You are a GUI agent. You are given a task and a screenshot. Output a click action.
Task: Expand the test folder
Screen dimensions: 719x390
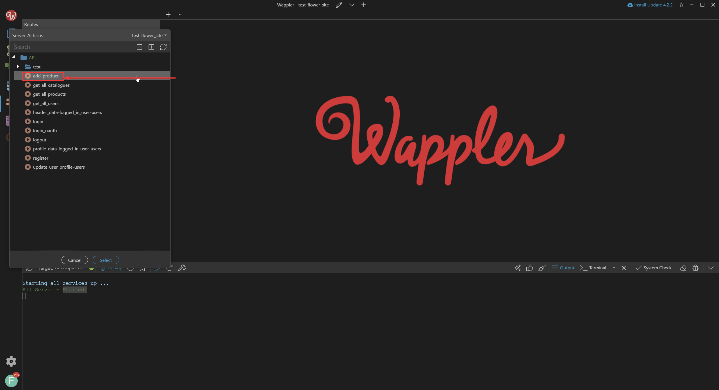18,67
